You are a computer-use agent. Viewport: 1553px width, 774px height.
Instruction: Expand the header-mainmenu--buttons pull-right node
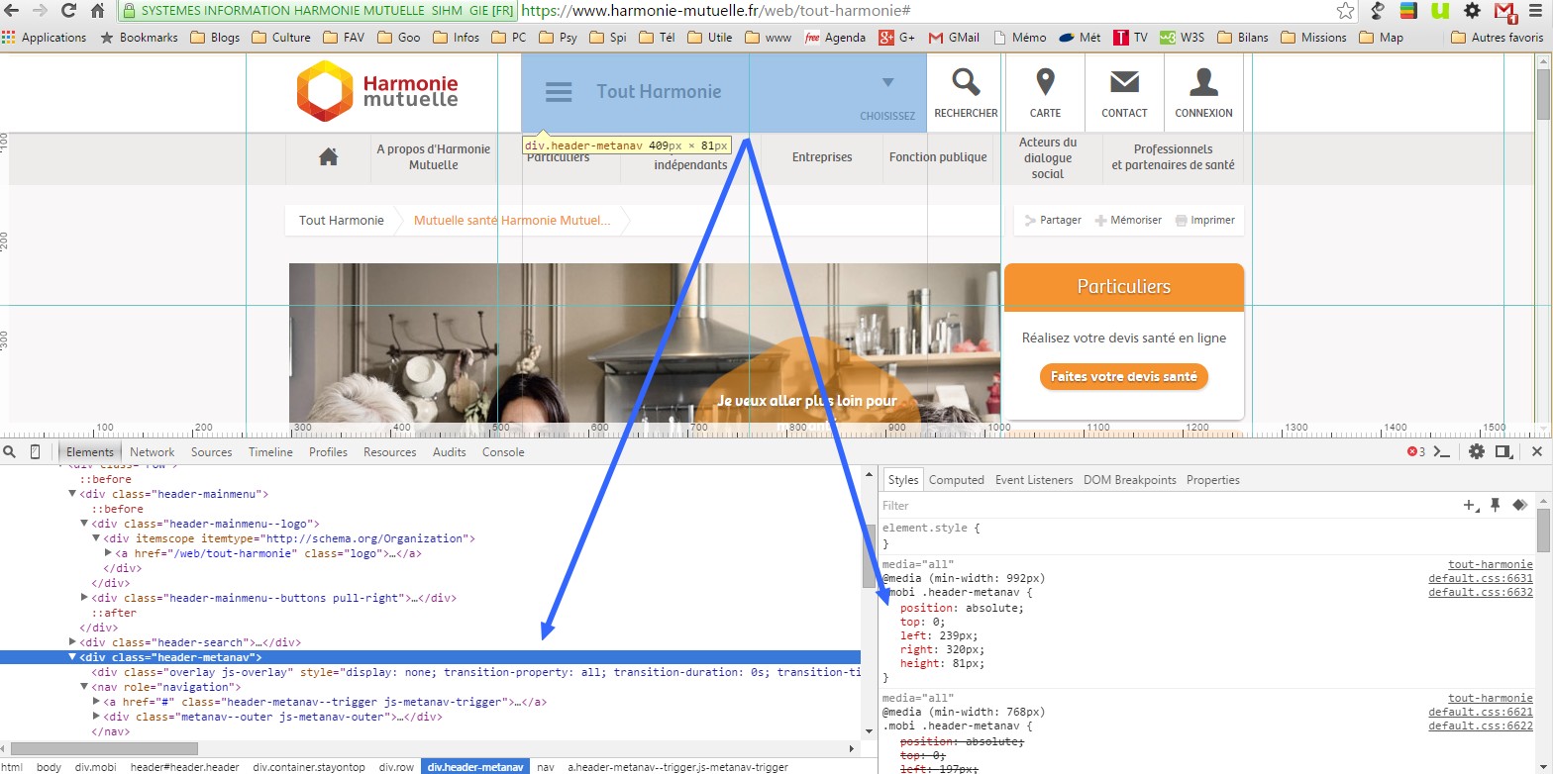(84, 598)
